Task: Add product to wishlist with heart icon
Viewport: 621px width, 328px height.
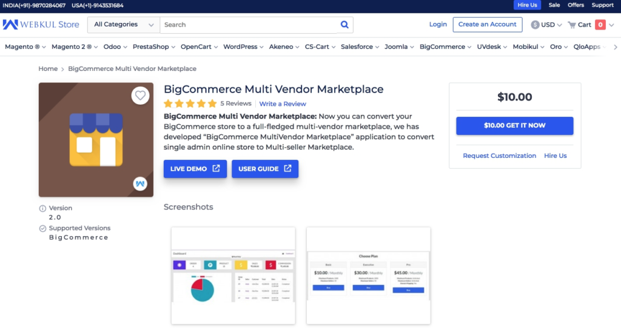Action: [x=140, y=96]
